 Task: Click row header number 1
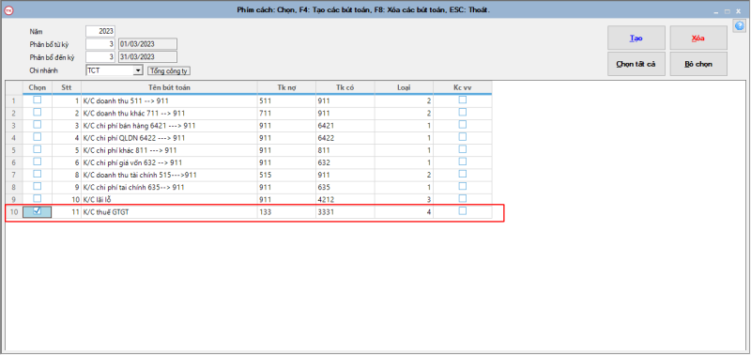(x=14, y=101)
